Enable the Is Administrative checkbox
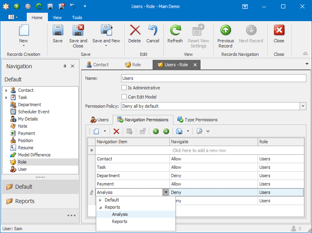Viewport: 312px width, 233px height. pyautogui.click(x=124, y=88)
